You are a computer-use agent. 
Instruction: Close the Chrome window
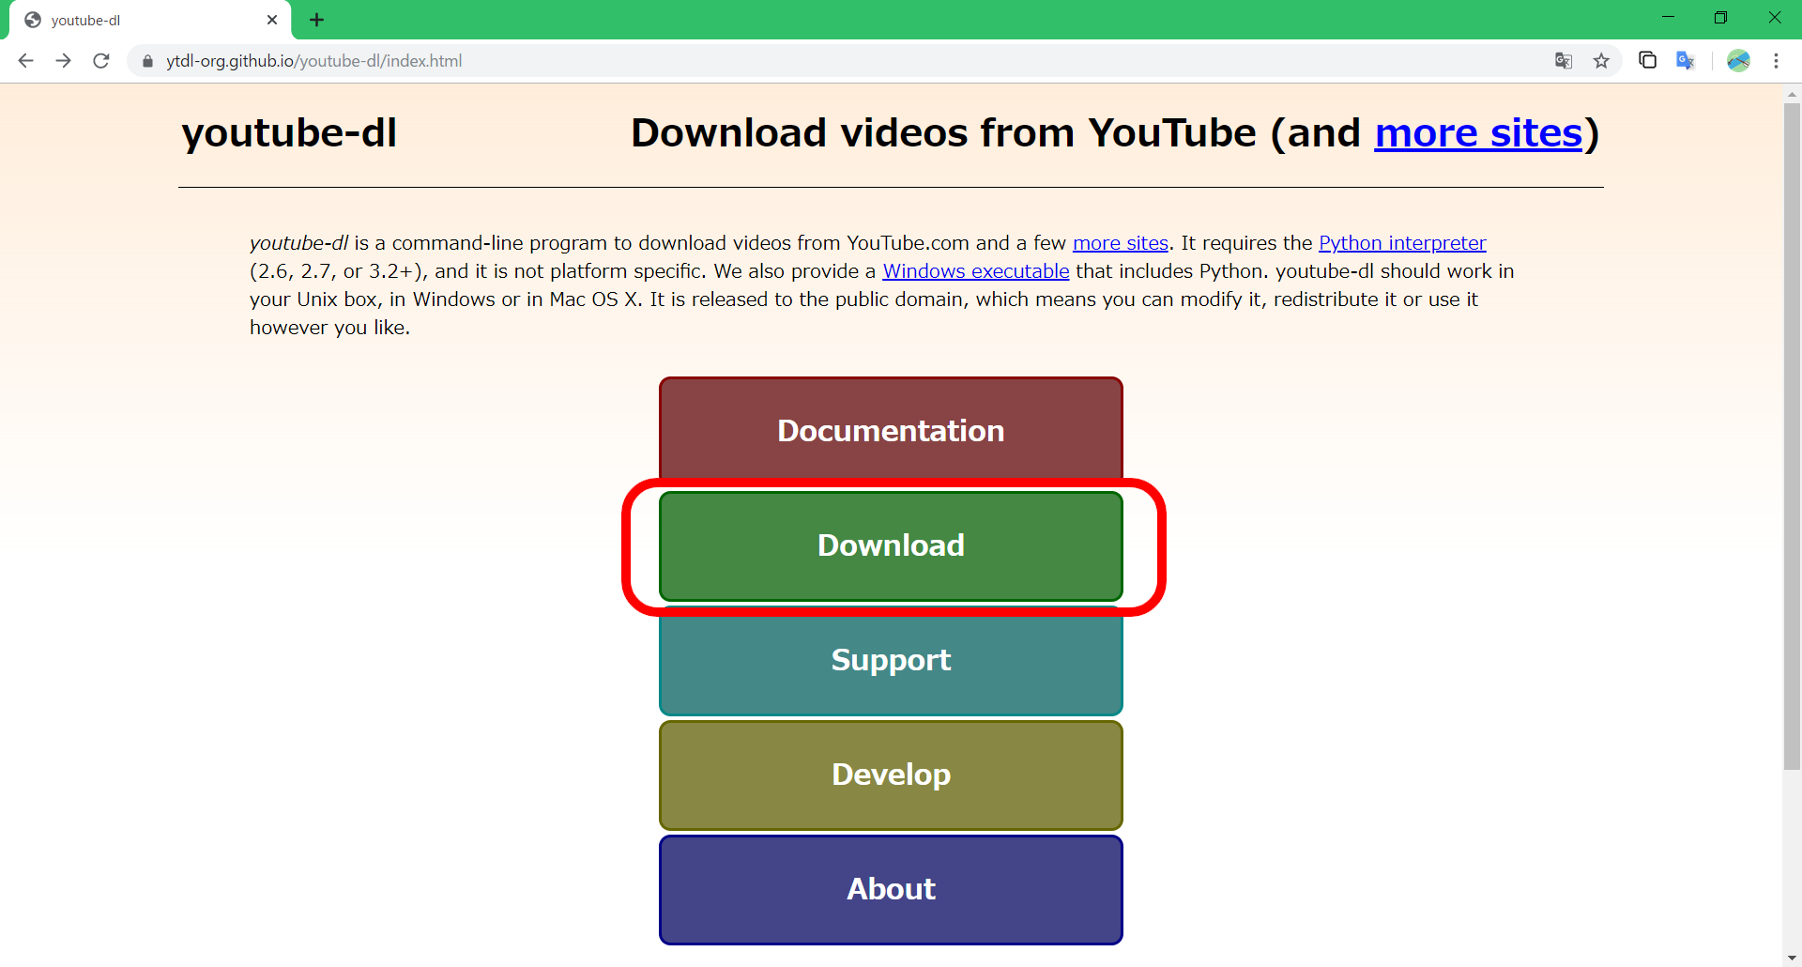(1774, 17)
